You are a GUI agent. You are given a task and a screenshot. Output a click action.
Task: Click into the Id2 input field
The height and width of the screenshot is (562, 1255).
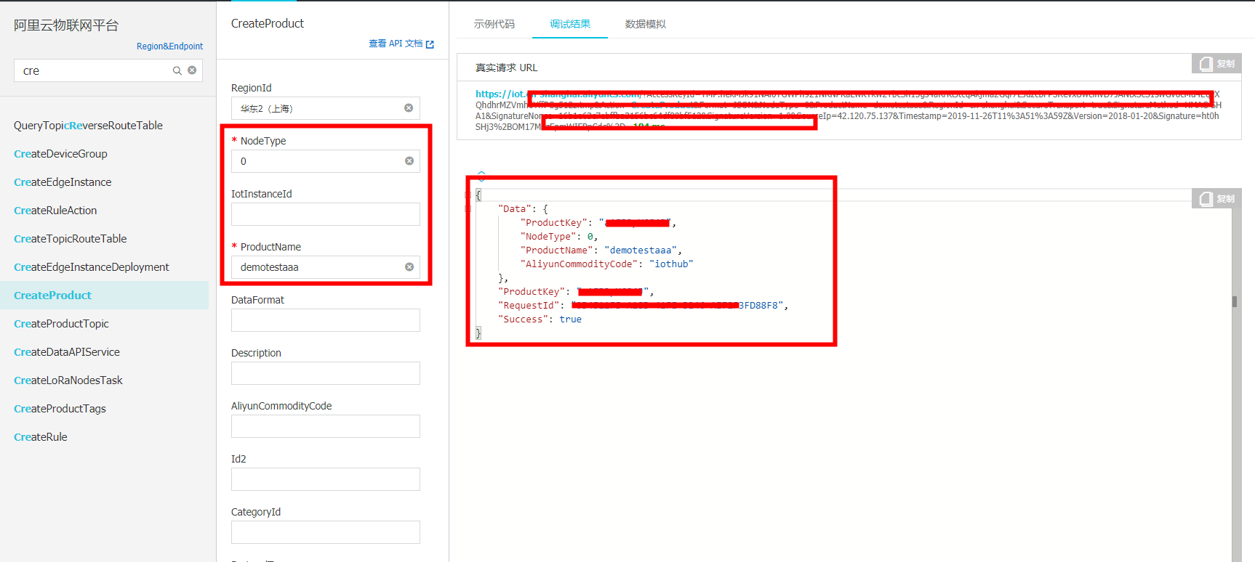(x=326, y=479)
